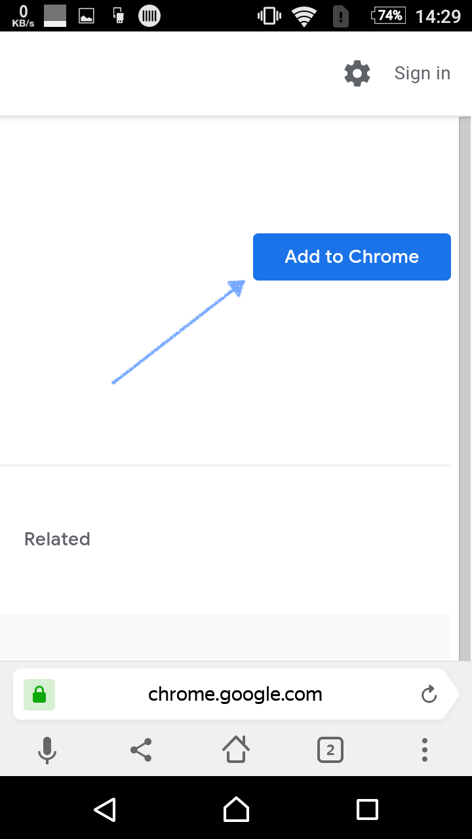The image size is (472, 839).
Task: Tap the green padlock security icon
Action: [x=39, y=695]
